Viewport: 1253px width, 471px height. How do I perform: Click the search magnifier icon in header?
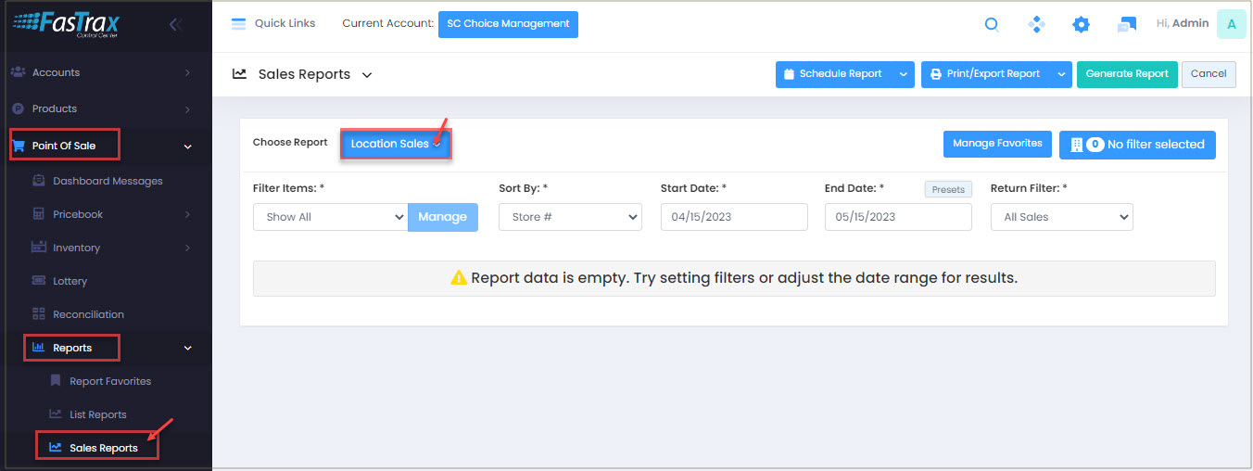coord(991,25)
